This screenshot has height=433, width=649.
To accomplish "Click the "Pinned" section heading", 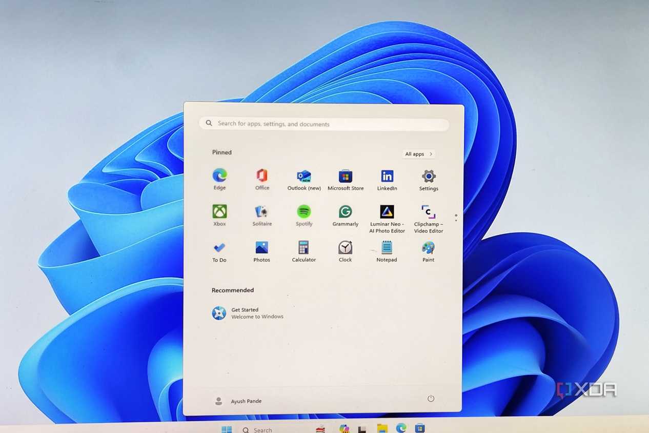I will (x=222, y=152).
